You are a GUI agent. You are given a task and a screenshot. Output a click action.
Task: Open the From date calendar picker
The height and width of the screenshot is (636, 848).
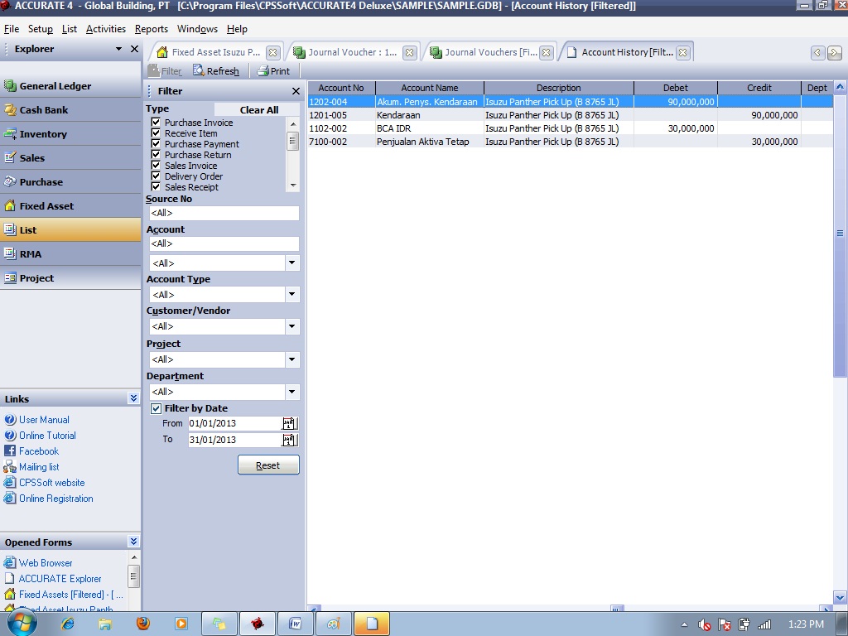click(290, 423)
